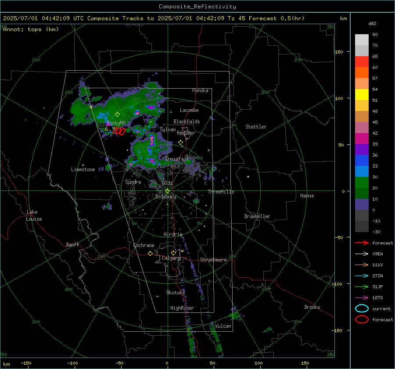
Task: Click the Ponoka city label
Action: (x=200, y=90)
